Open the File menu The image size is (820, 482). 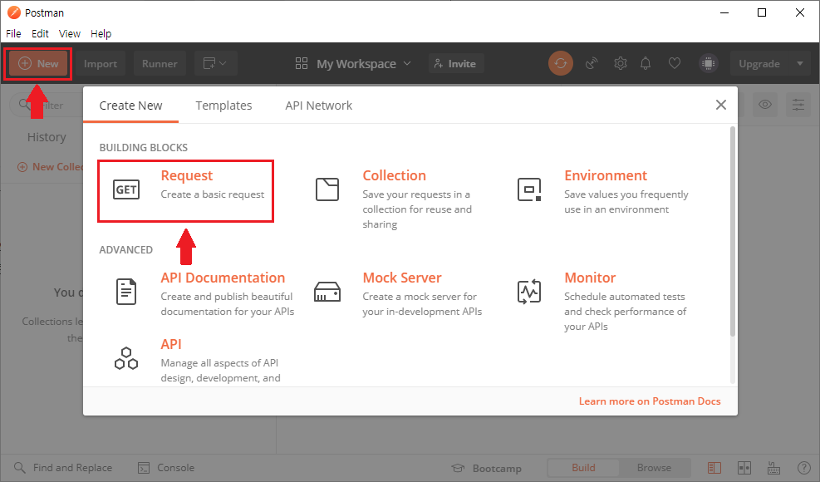coord(13,33)
